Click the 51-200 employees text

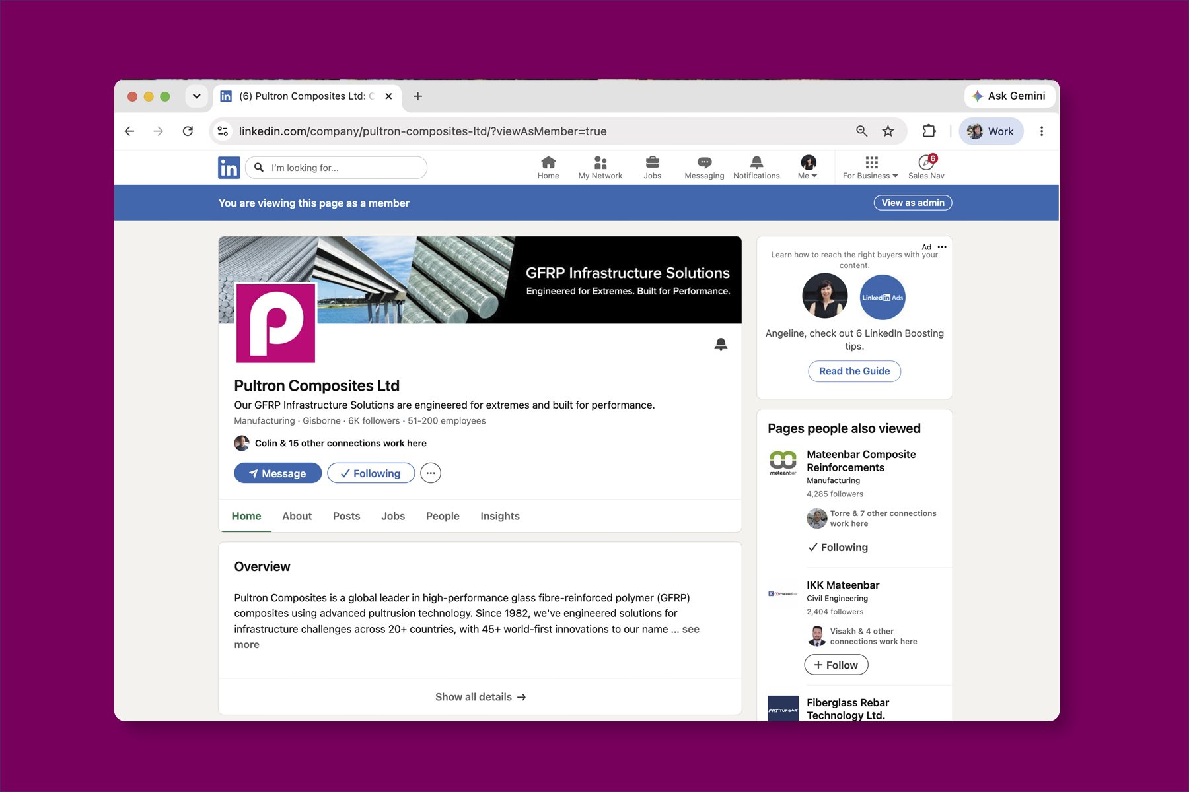447,421
